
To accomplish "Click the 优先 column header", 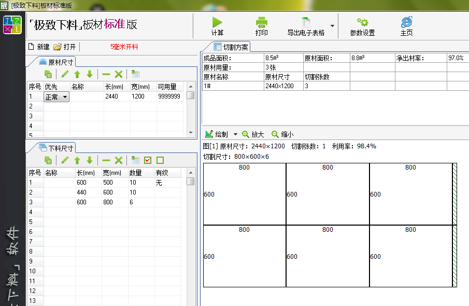I will click(57, 87).
